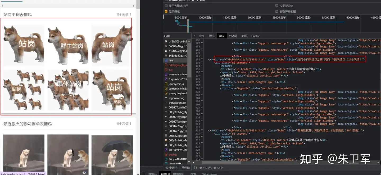Click the 20000 毫秒 timeline marker
Screen dimensions: 381x175
[255, 18]
